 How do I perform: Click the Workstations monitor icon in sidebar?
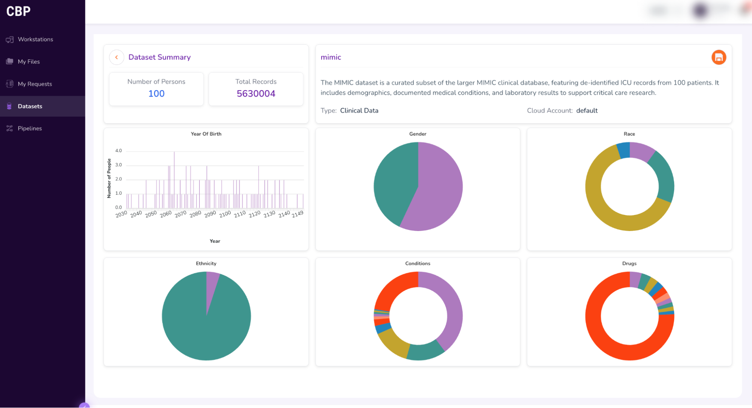(10, 39)
